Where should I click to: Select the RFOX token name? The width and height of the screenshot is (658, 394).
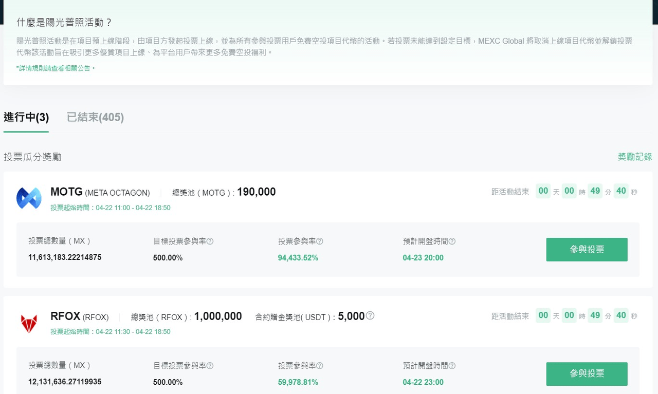[x=65, y=316]
